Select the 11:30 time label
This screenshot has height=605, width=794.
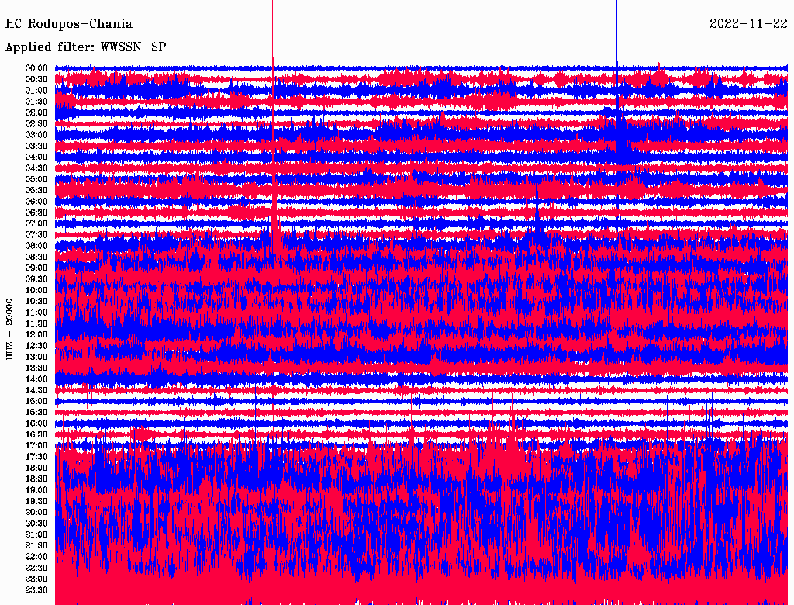pyautogui.click(x=36, y=323)
